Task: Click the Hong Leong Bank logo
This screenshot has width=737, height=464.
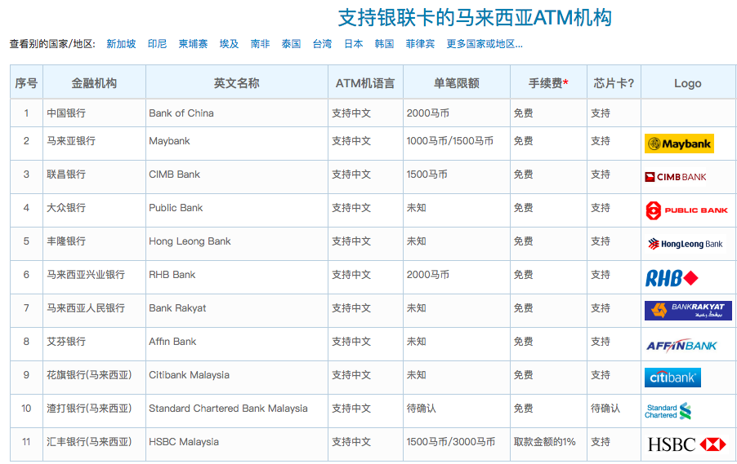Action: (685, 244)
